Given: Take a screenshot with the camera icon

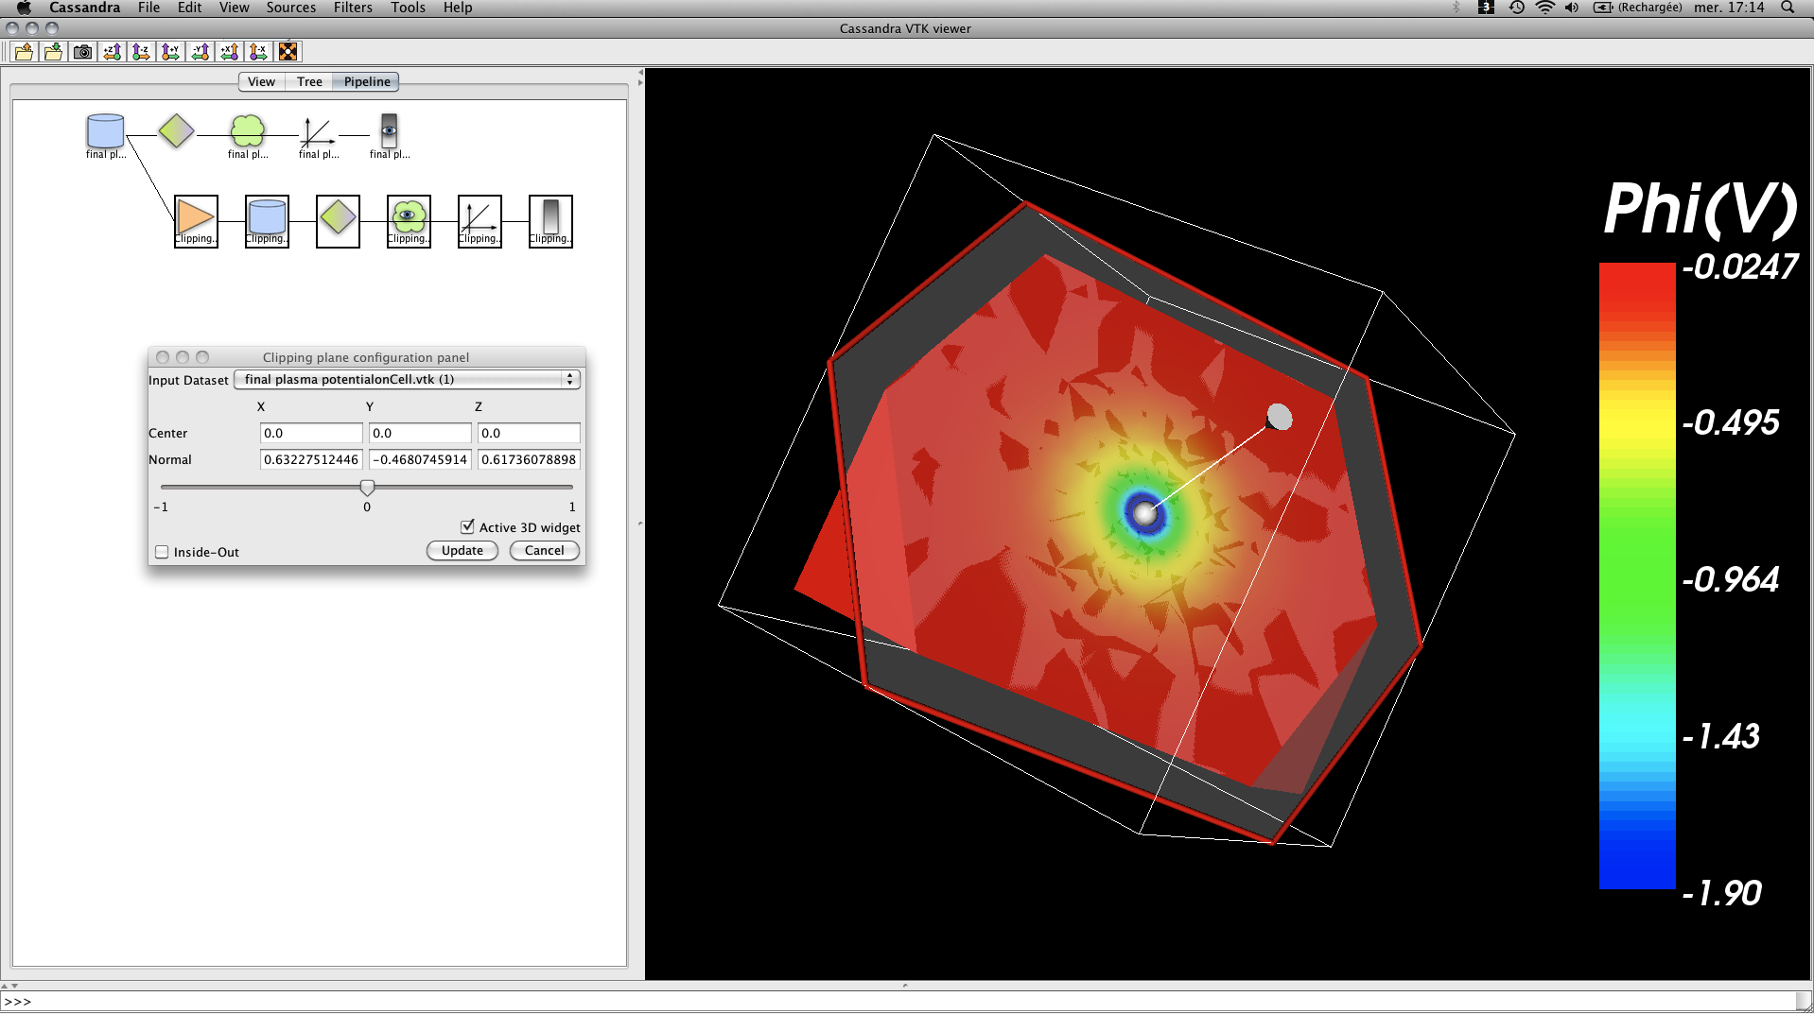Looking at the screenshot, I should (83, 52).
